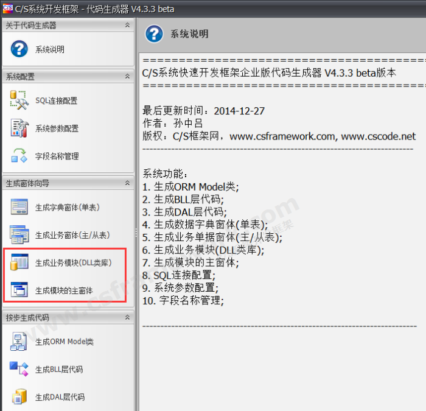This screenshot has height=411, width=426.
Task: Select the 生成模块的主窗体 icon
Action: point(19,290)
